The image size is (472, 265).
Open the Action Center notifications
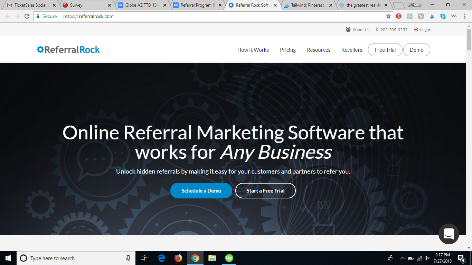pyautogui.click(x=461, y=258)
